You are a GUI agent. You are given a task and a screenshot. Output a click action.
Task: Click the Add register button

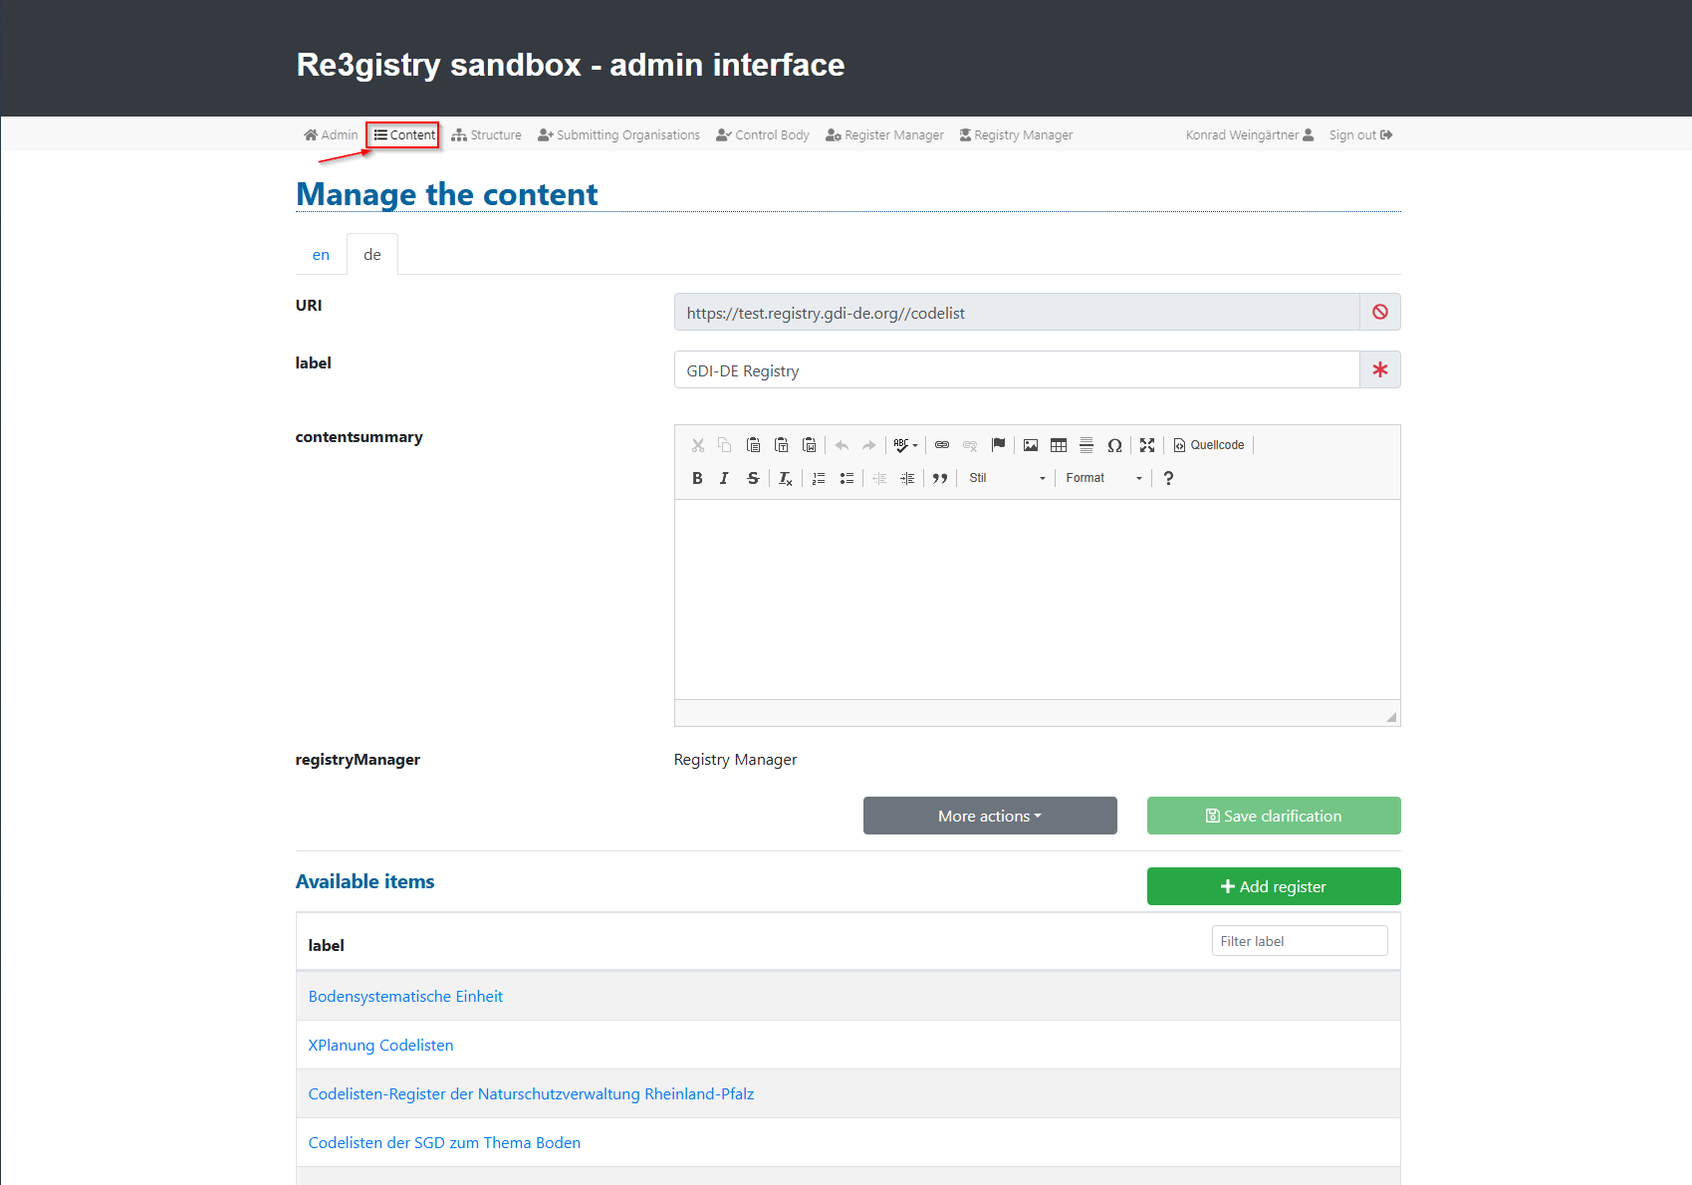point(1273,886)
